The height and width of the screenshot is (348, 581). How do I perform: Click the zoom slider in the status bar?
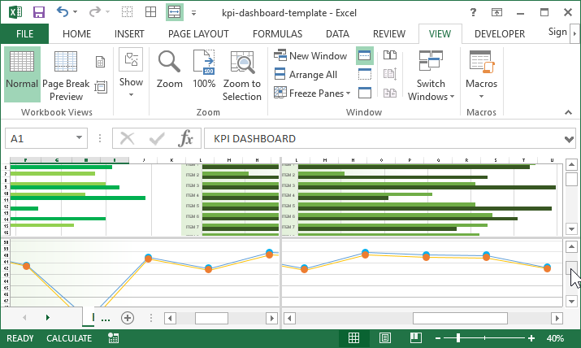tap(458, 338)
